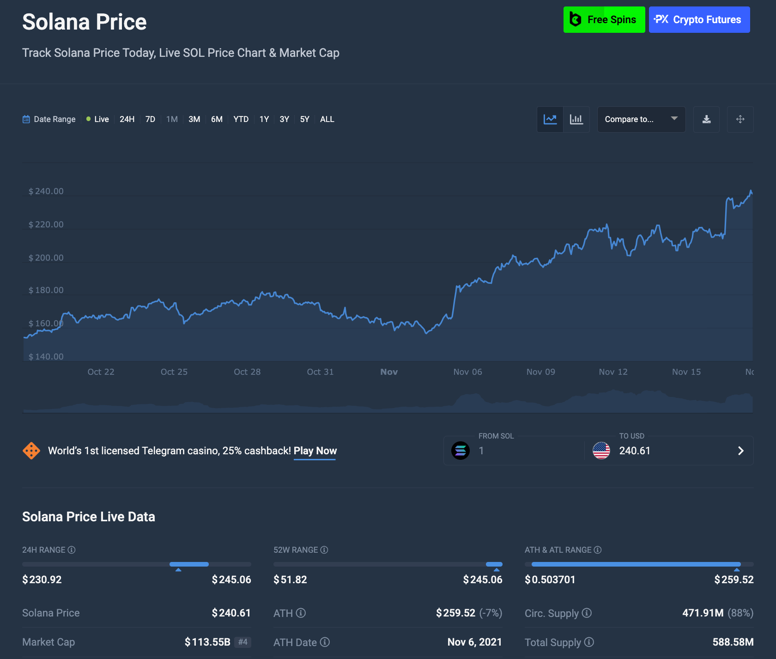Open the converter arrow chevron
The image size is (776, 659).
[x=741, y=451]
